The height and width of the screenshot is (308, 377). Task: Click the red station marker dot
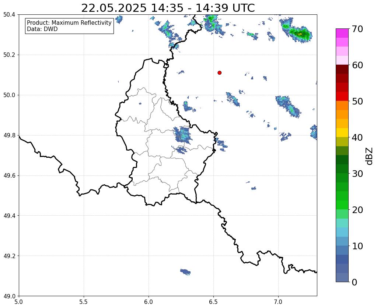click(220, 73)
